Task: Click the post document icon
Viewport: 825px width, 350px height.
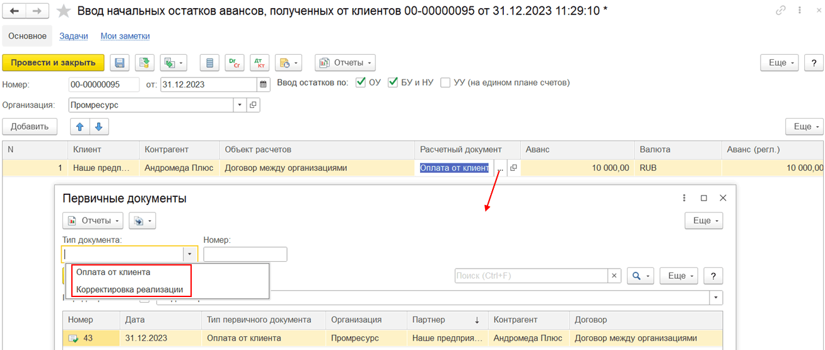Action: 145,62
